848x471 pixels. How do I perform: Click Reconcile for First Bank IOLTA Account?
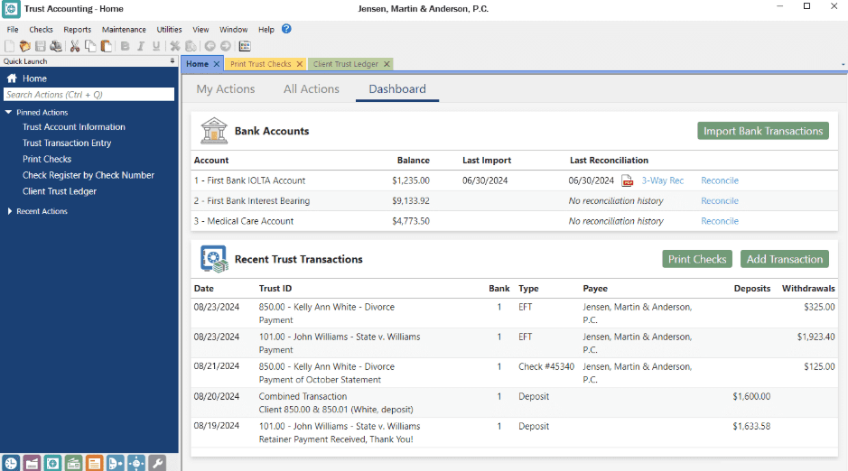click(720, 180)
